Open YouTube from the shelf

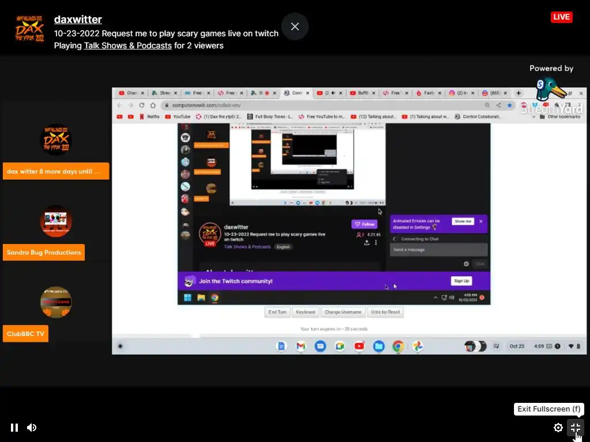(x=360, y=346)
